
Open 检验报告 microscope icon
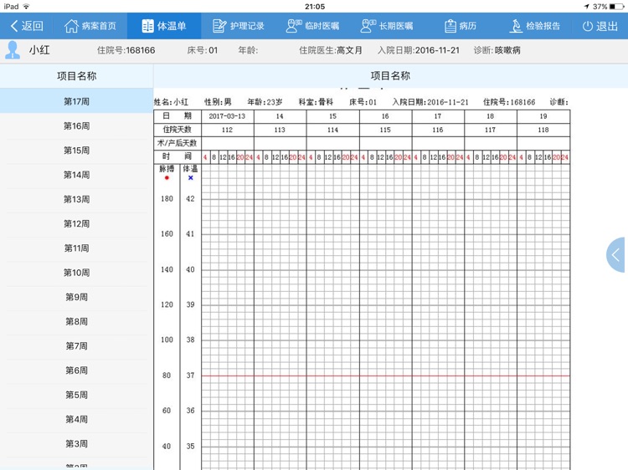[x=516, y=26]
